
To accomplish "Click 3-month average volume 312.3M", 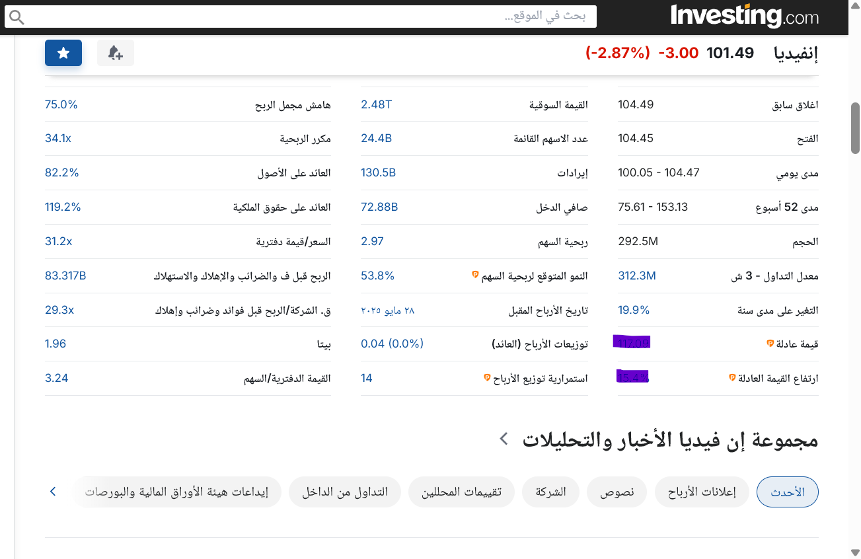I will 637,276.
